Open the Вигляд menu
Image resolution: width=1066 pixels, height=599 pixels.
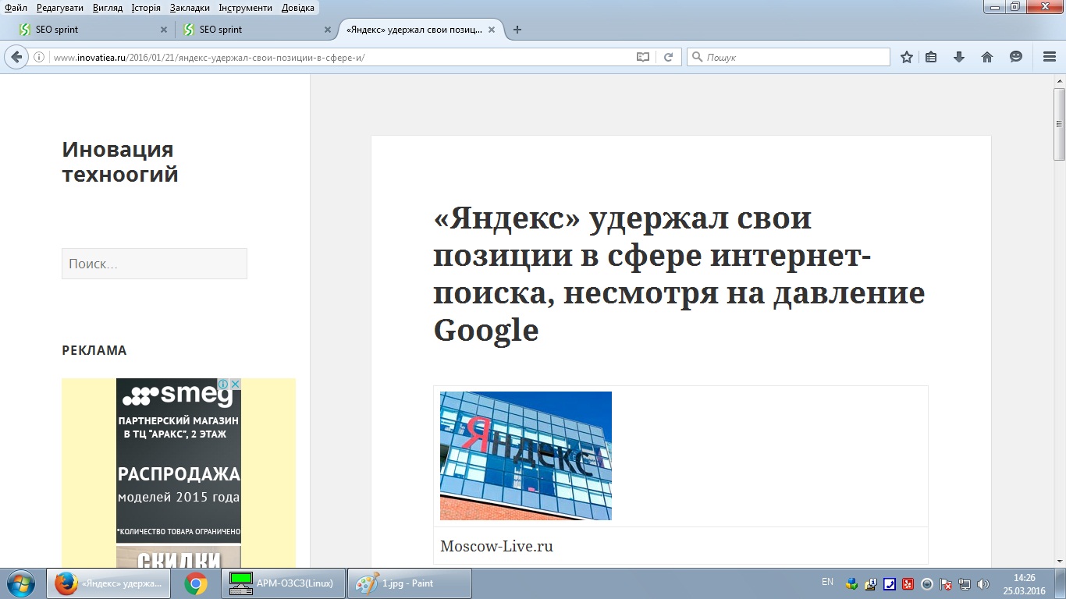click(x=107, y=8)
